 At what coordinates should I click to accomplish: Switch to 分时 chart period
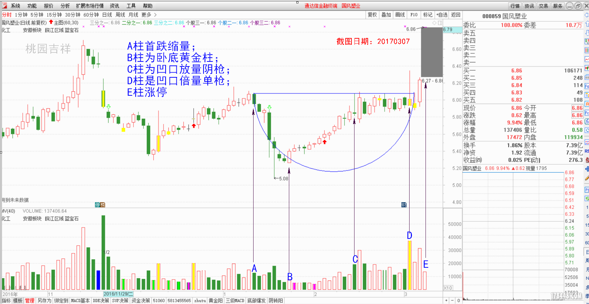click(7, 15)
